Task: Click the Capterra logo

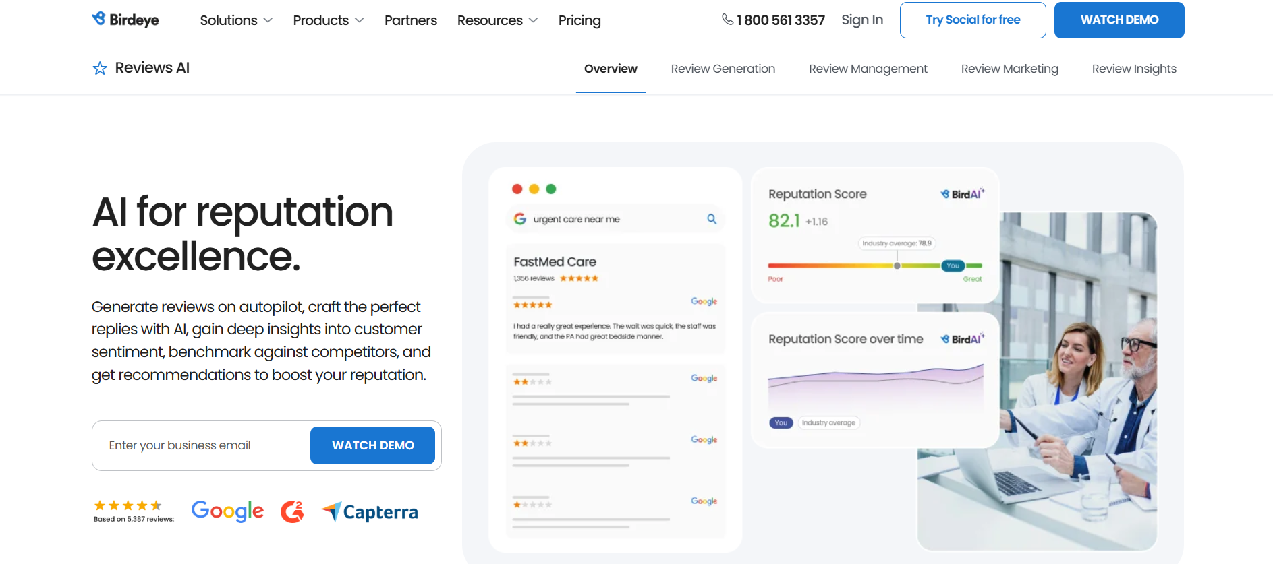Action: click(x=370, y=512)
